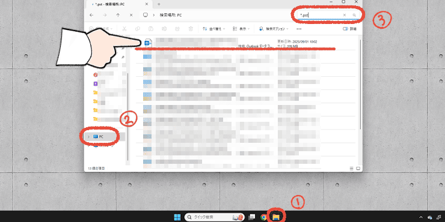Viewport: 445px width, 222px height.
Task: Open the 表示 view dropdown
Action: [x=241, y=29]
